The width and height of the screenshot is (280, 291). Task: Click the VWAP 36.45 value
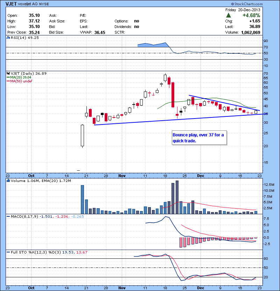coord(100,33)
